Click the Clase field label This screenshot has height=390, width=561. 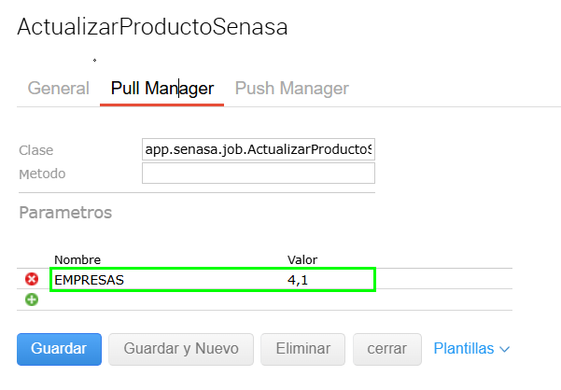36,150
